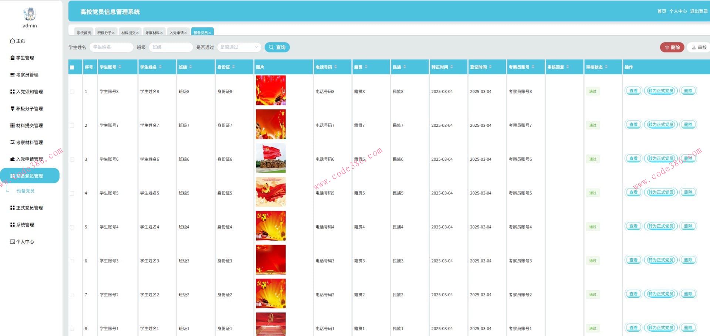Click the 学生管理 sidebar icon
Screen dimensions: 710x336
(13, 58)
